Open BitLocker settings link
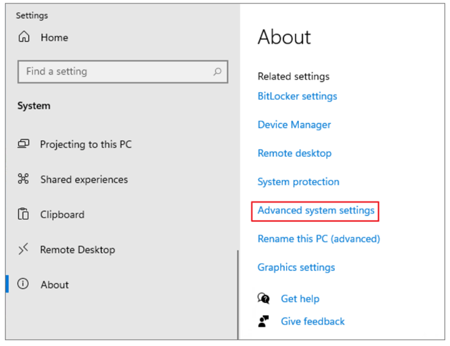The height and width of the screenshot is (346, 450). tap(297, 96)
